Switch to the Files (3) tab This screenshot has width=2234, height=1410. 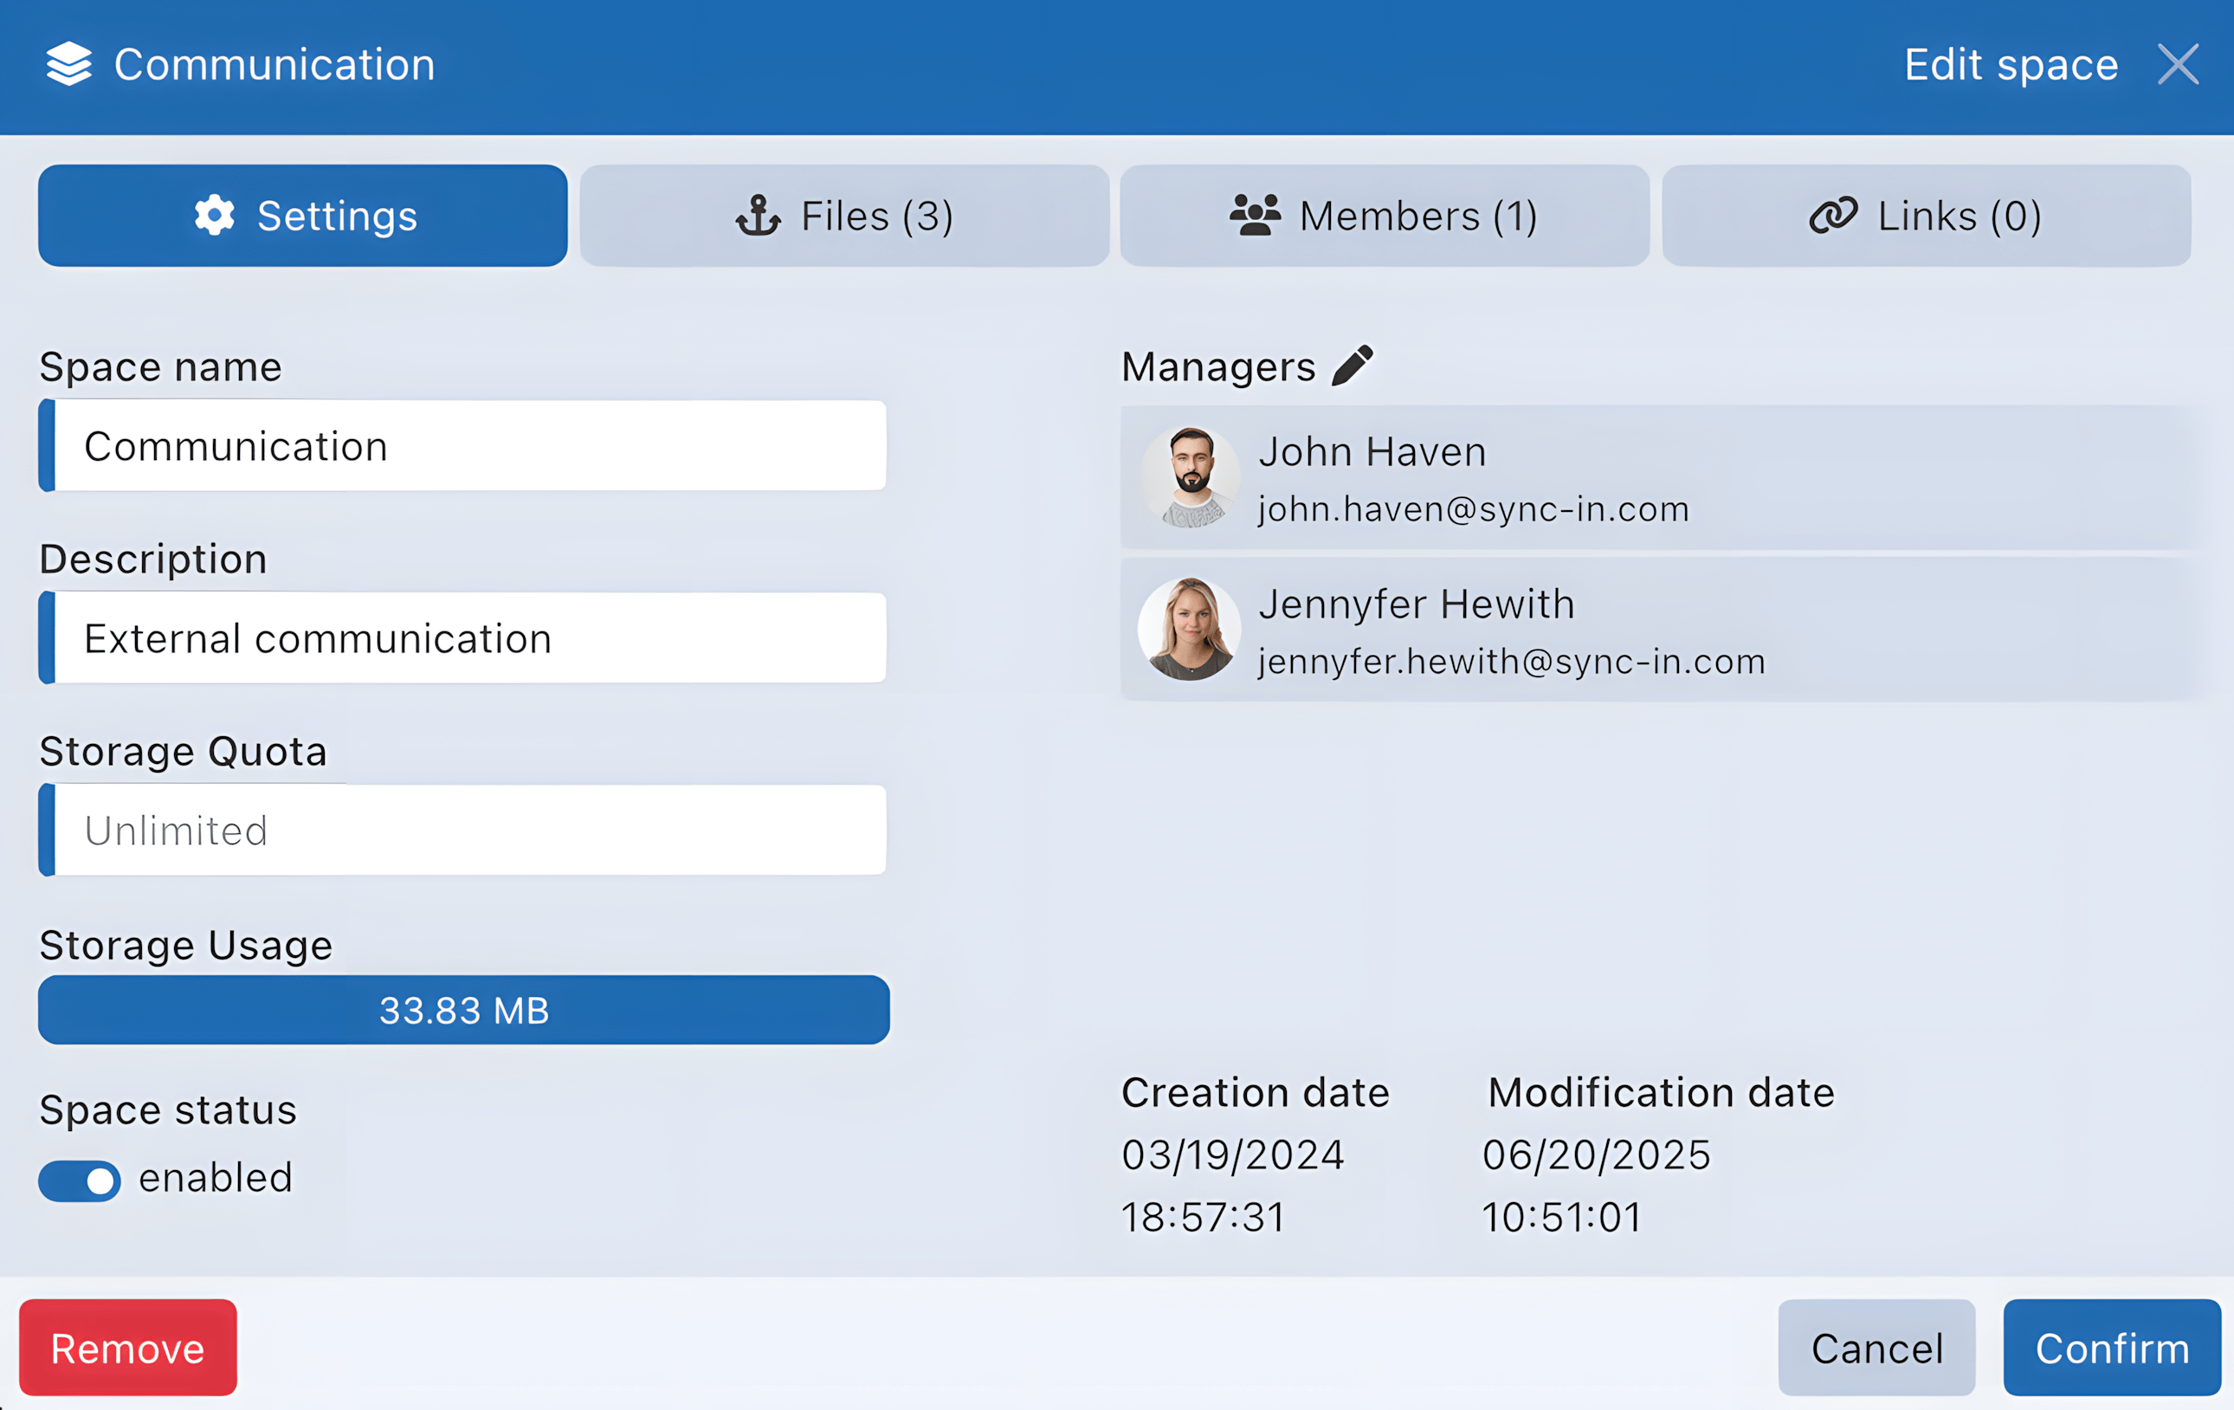844,216
